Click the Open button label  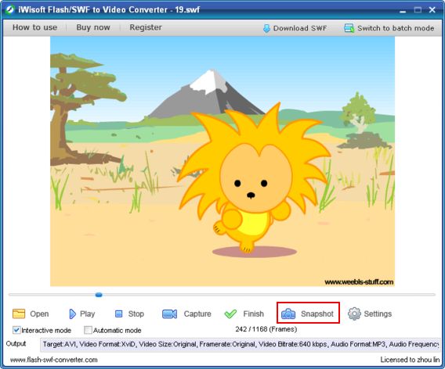coord(39,313)
